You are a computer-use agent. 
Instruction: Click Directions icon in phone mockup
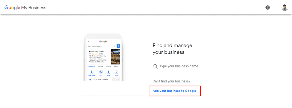point(91,72)
